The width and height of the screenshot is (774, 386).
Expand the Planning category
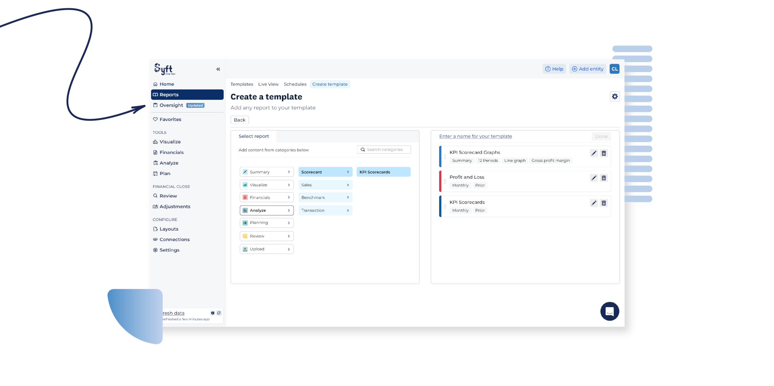[x=267, y=223]
